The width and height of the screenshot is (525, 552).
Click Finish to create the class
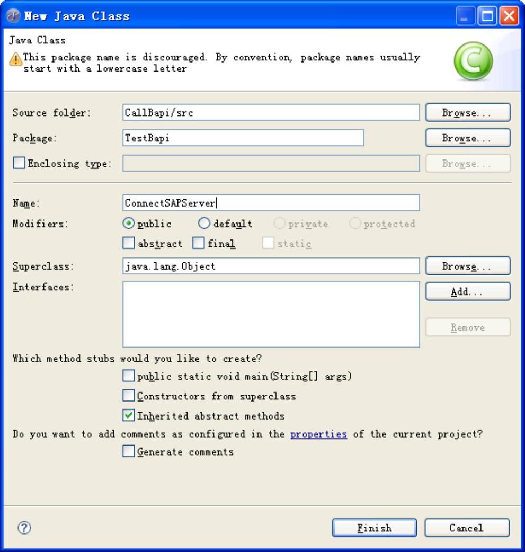[x=375, y=528]
